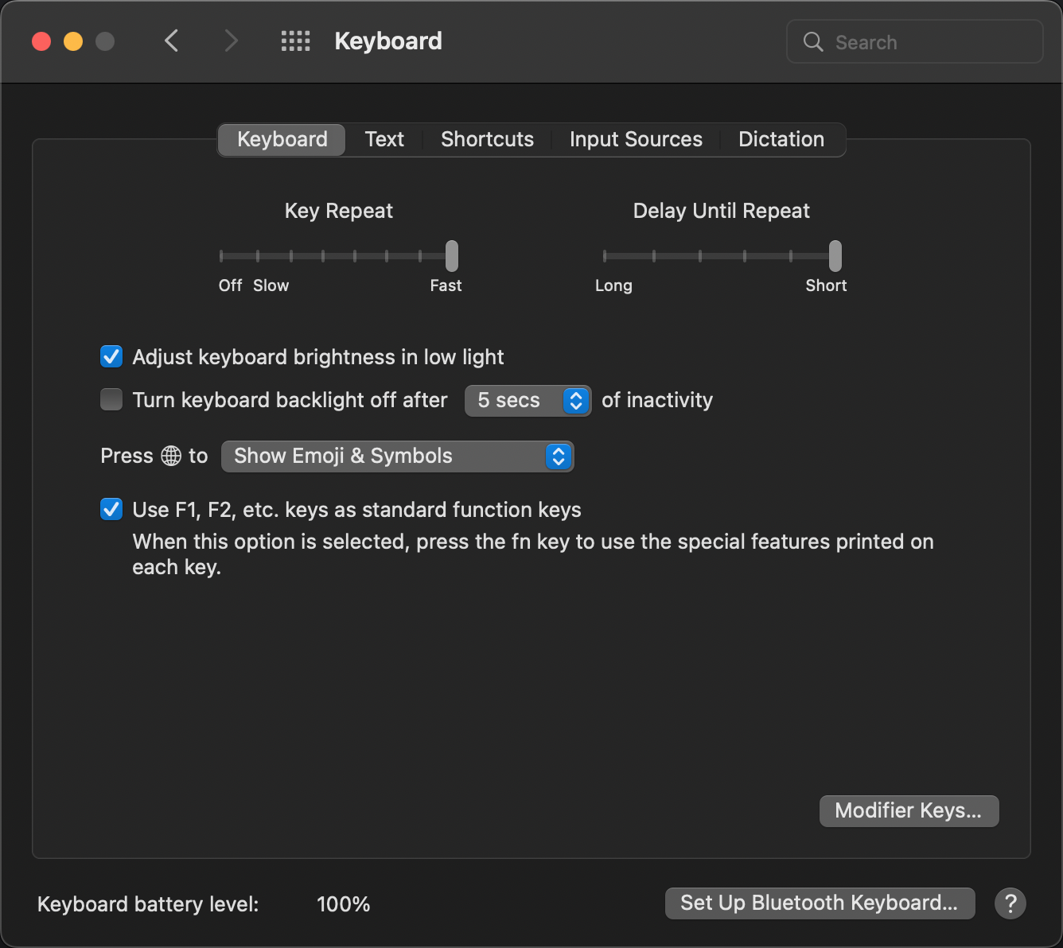Click the Key Repeat slider handle
This screenshot has width=1063, height=948.
[x=452, y=256]
